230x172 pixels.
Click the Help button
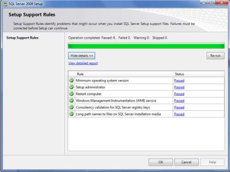click(x=213, y=162)
